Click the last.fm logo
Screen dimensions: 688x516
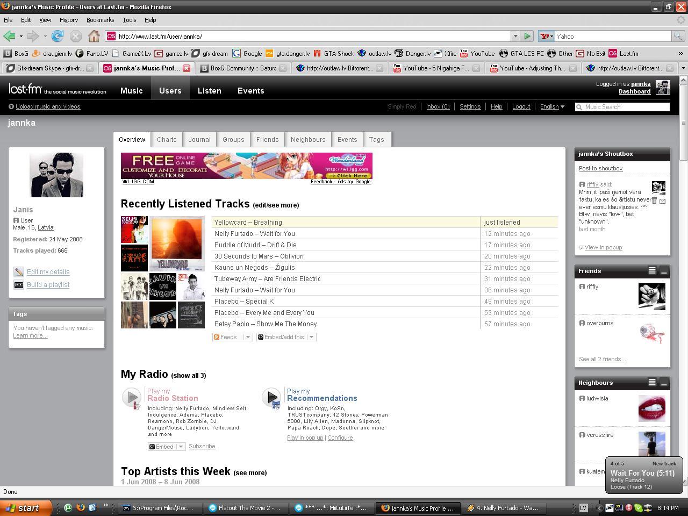(x=25, y=89)
